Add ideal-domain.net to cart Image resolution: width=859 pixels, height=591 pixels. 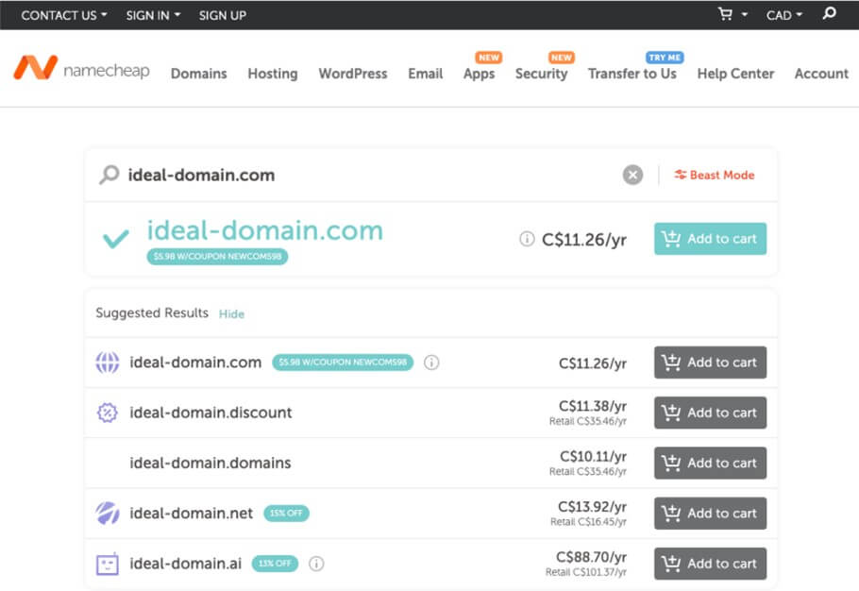pos(711,514)
